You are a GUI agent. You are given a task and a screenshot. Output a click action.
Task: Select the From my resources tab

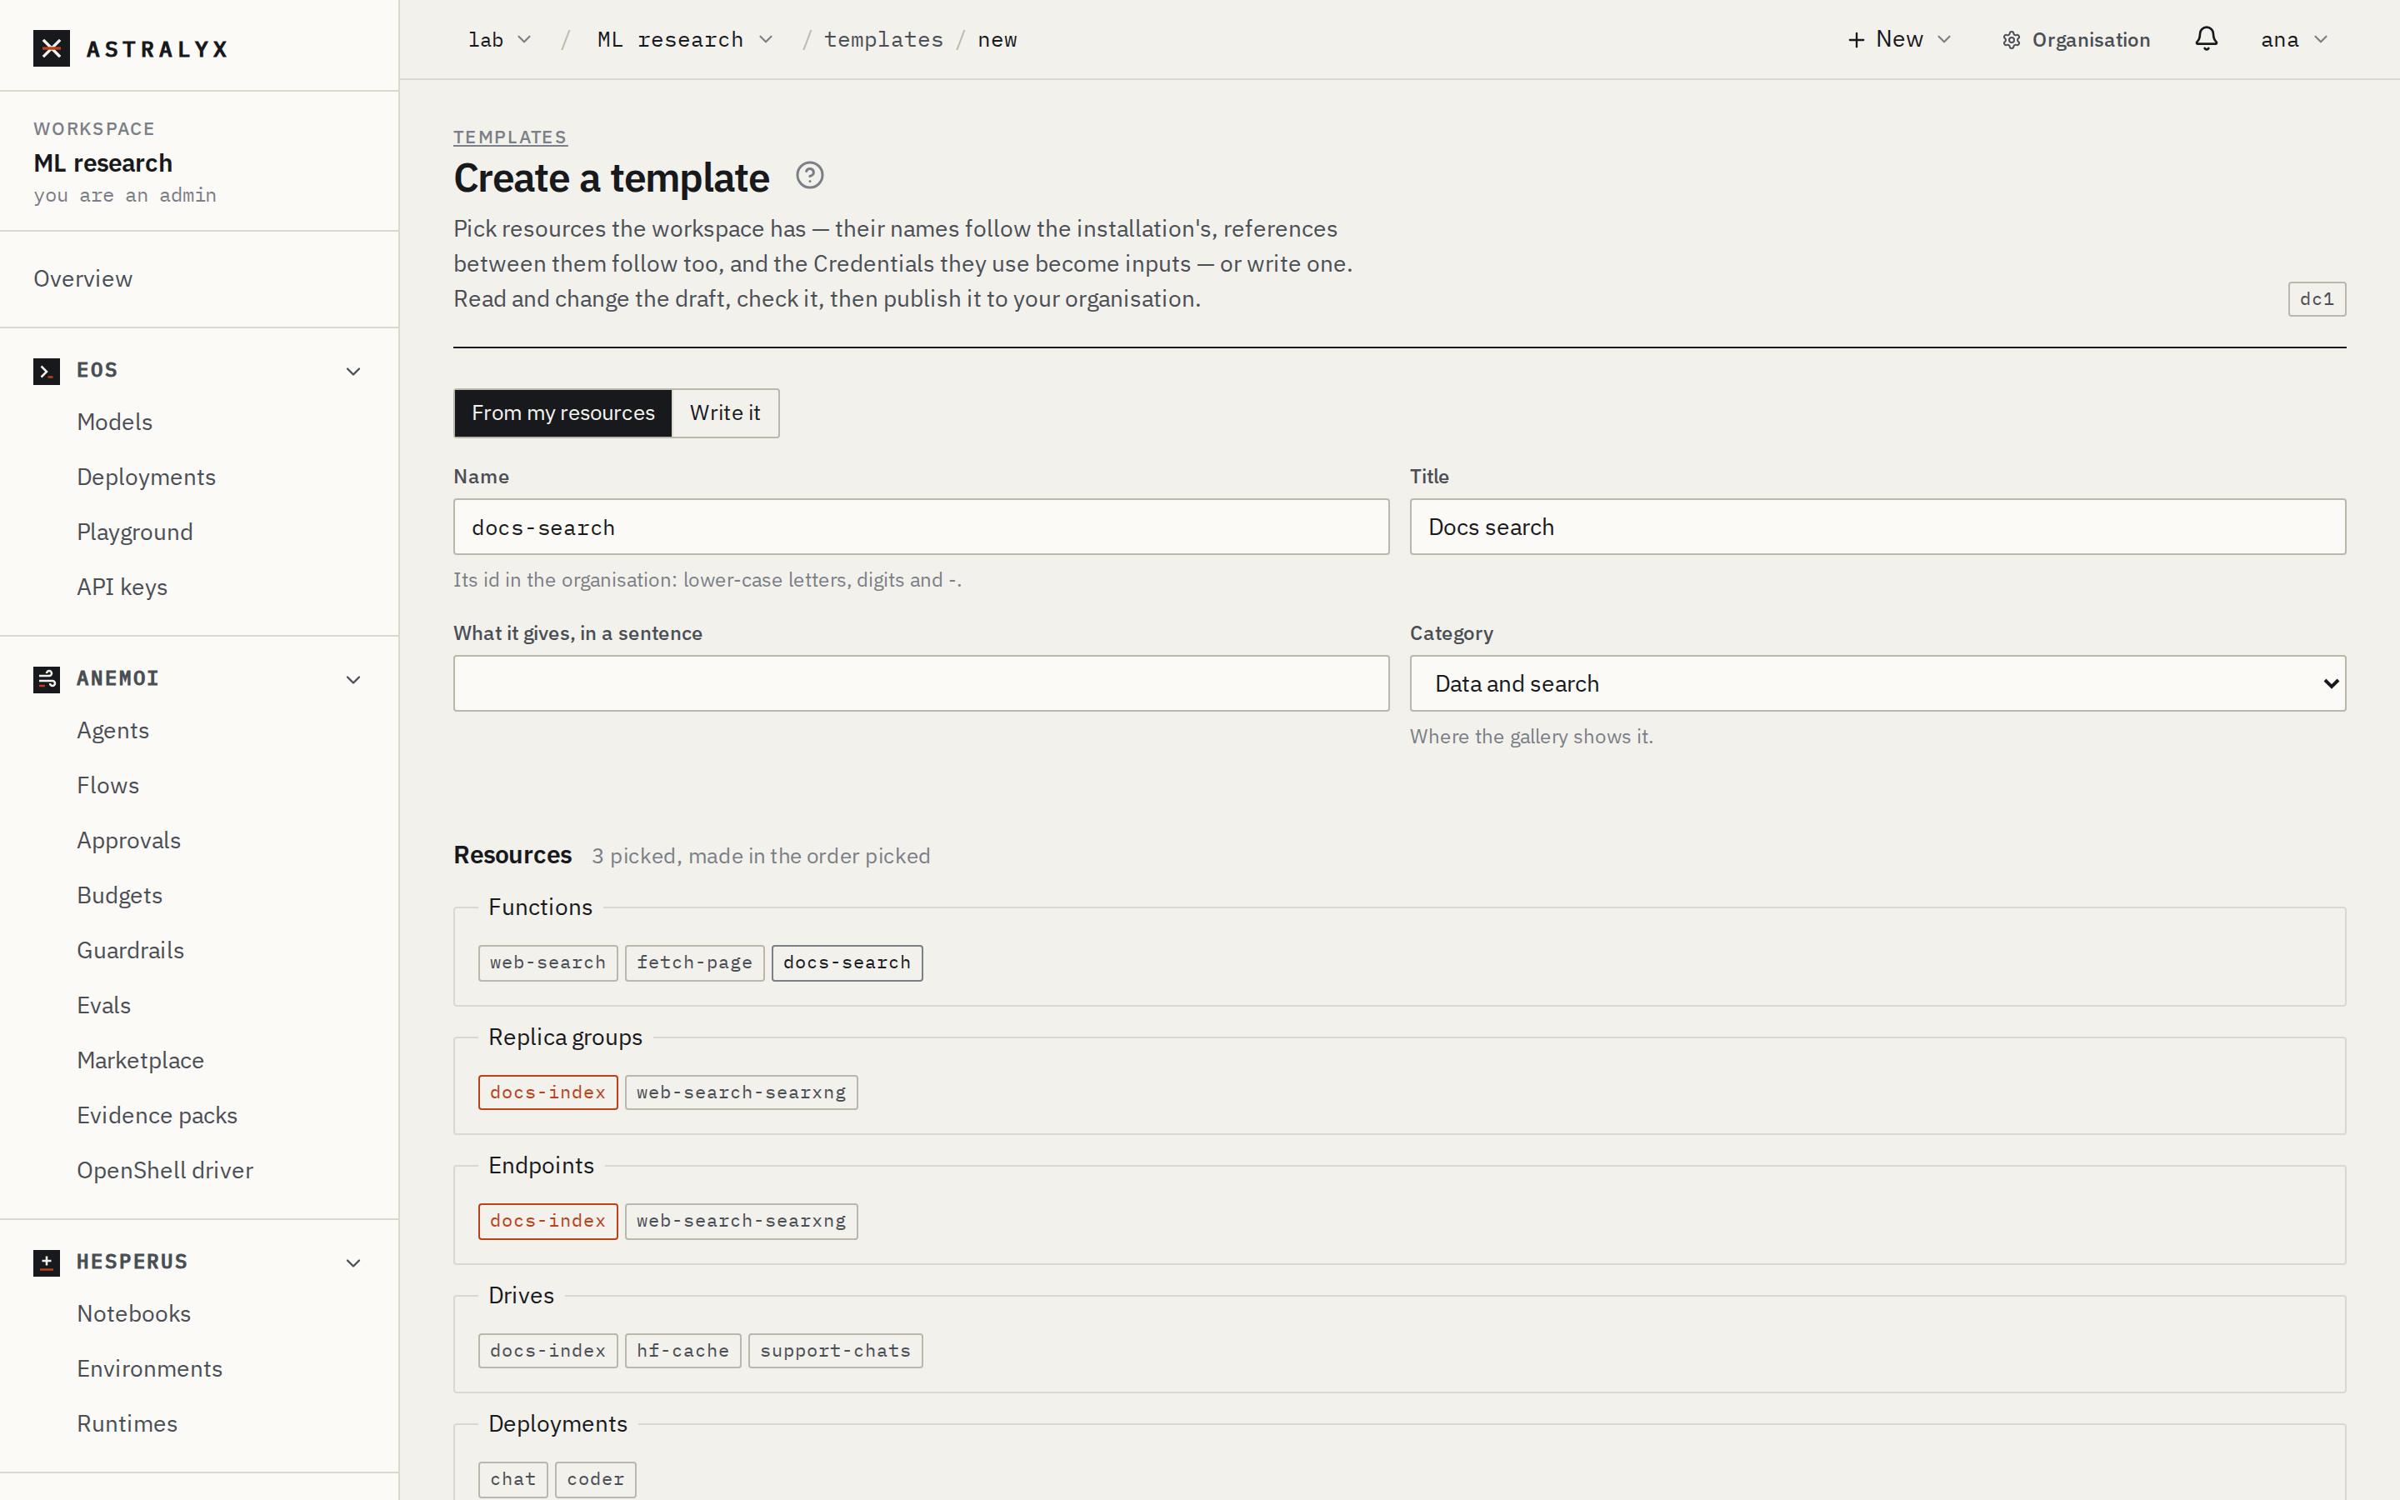coord(563,412)
